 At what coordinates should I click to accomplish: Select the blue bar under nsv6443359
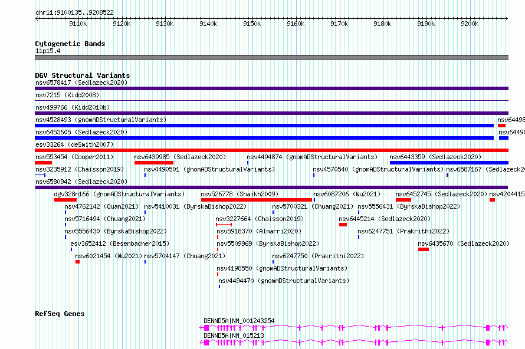coord(449,163)
